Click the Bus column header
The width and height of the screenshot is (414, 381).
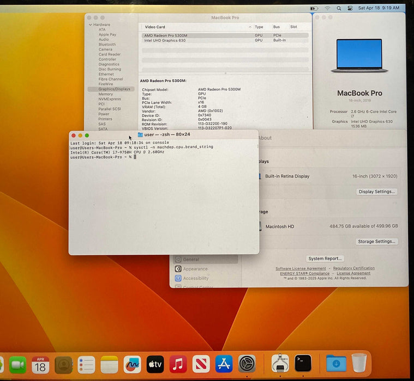click(x=277, y=27)
